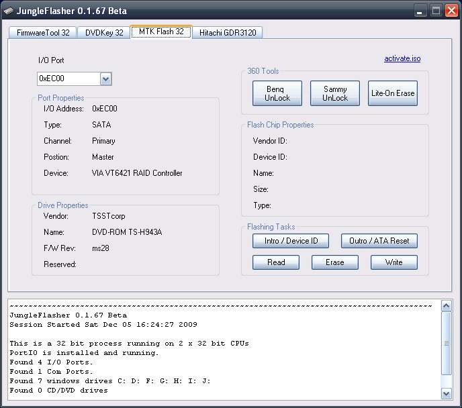The height and width of the screenshot is (408, 462).
Task: Click the Erase flashing task button
Action: click(334, 262)
